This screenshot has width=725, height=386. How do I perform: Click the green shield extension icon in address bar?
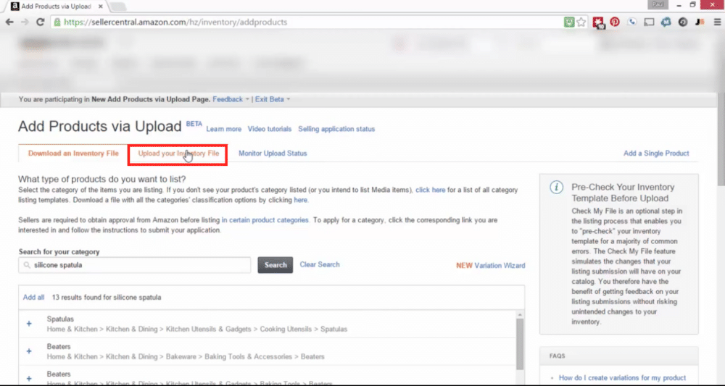coord(569,22)
